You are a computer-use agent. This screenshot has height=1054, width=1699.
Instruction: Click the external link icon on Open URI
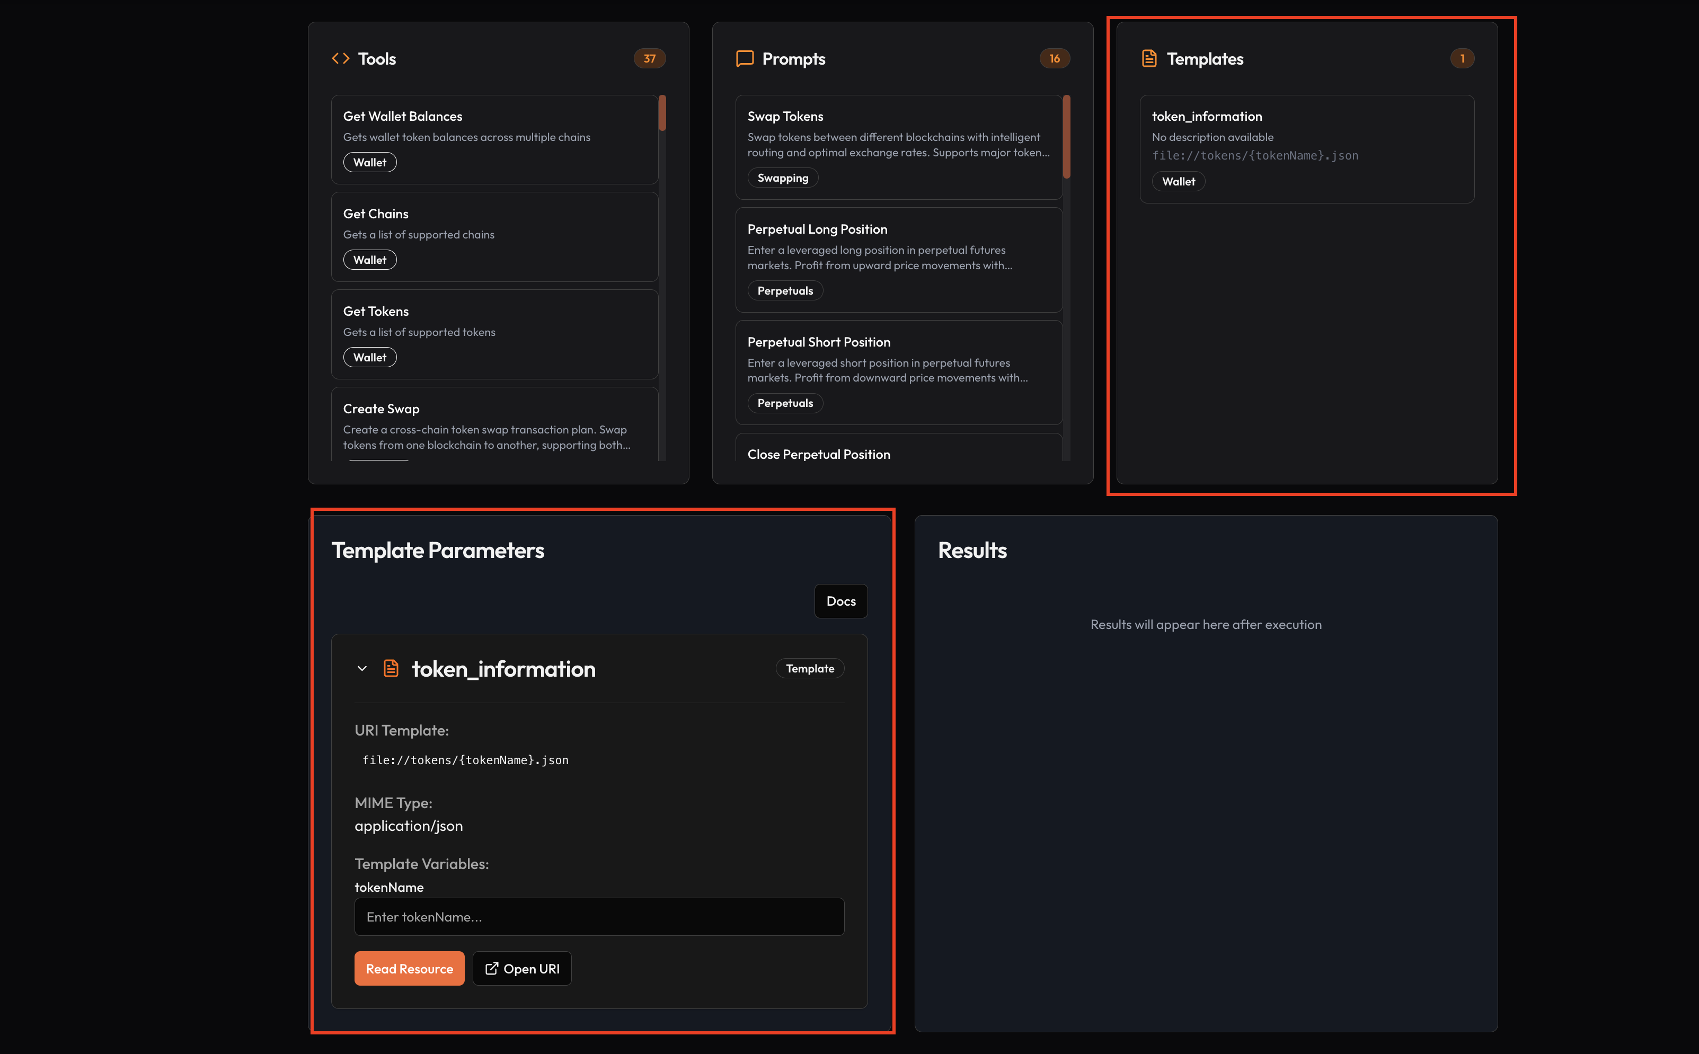[x=491, y=968]
